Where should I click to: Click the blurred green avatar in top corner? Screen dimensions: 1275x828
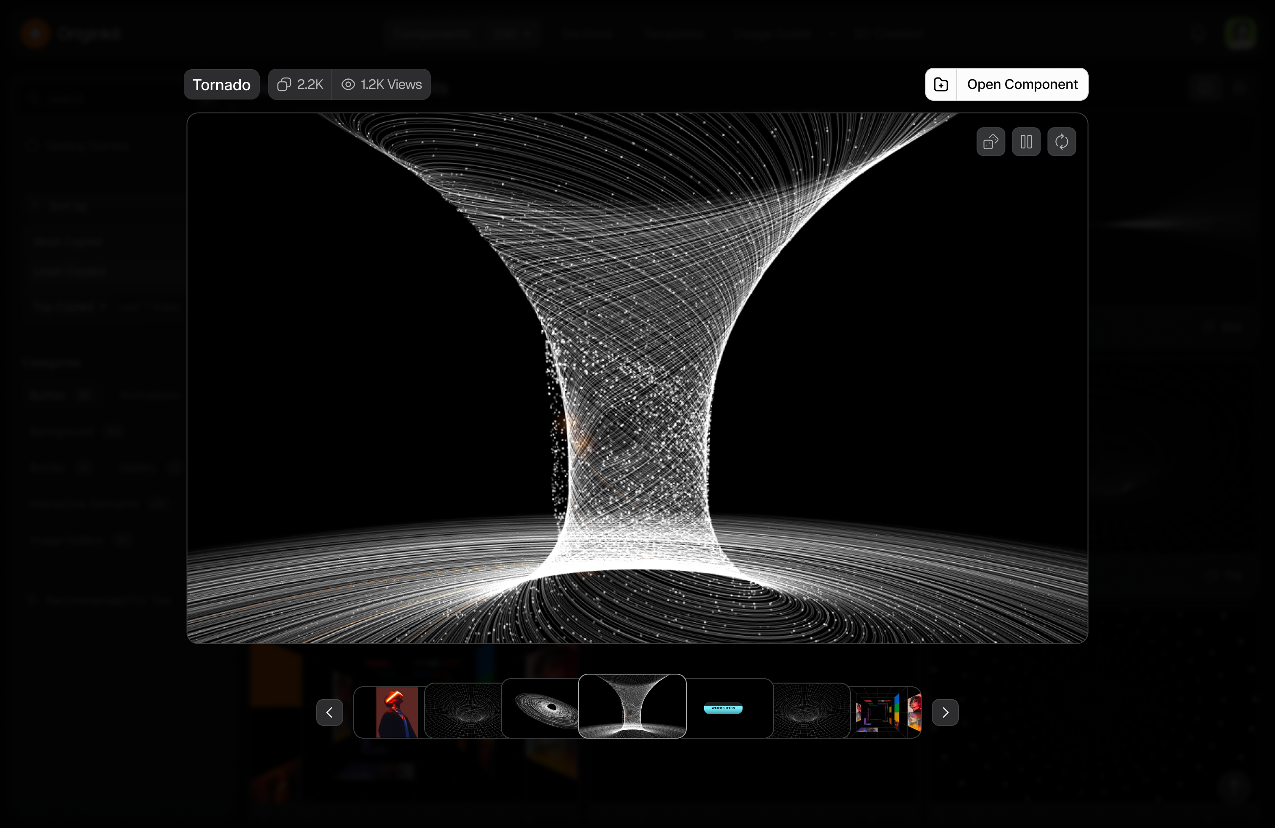1241,33
